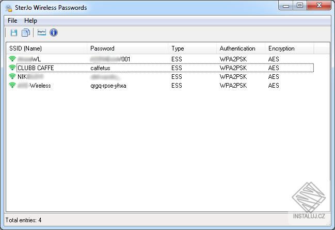Open the About info icon
This screenshot has width=335, height=230.
coord(54,32)
